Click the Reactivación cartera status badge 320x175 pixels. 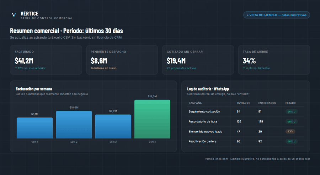tap(292, 141)
